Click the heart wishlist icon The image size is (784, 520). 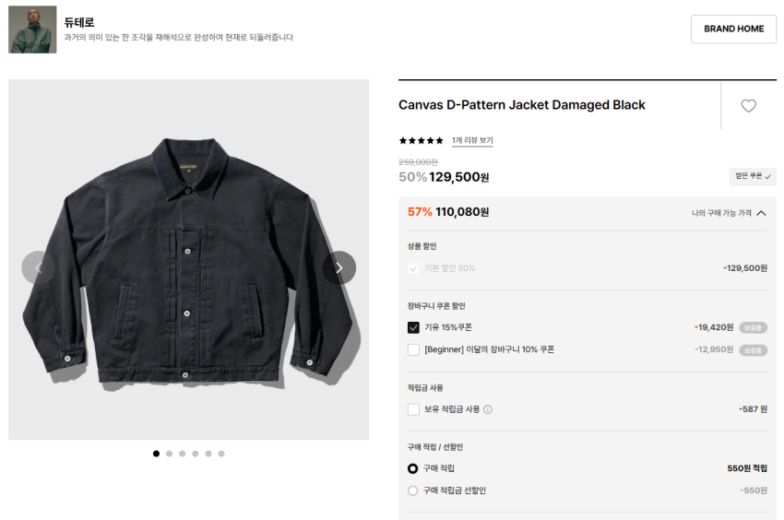tap(748, 106)
